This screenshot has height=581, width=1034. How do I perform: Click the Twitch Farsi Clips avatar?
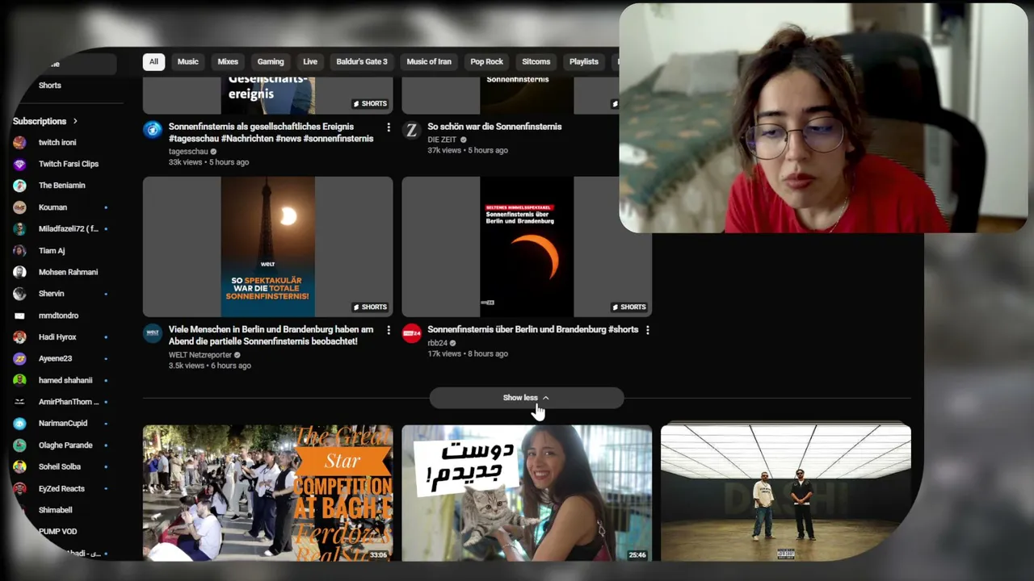(x=19, y=164)
